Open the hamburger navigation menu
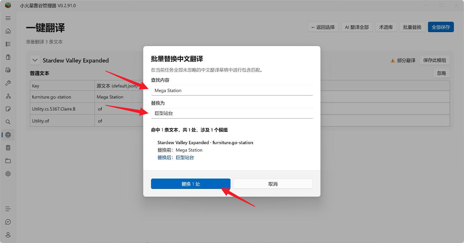 8,18
